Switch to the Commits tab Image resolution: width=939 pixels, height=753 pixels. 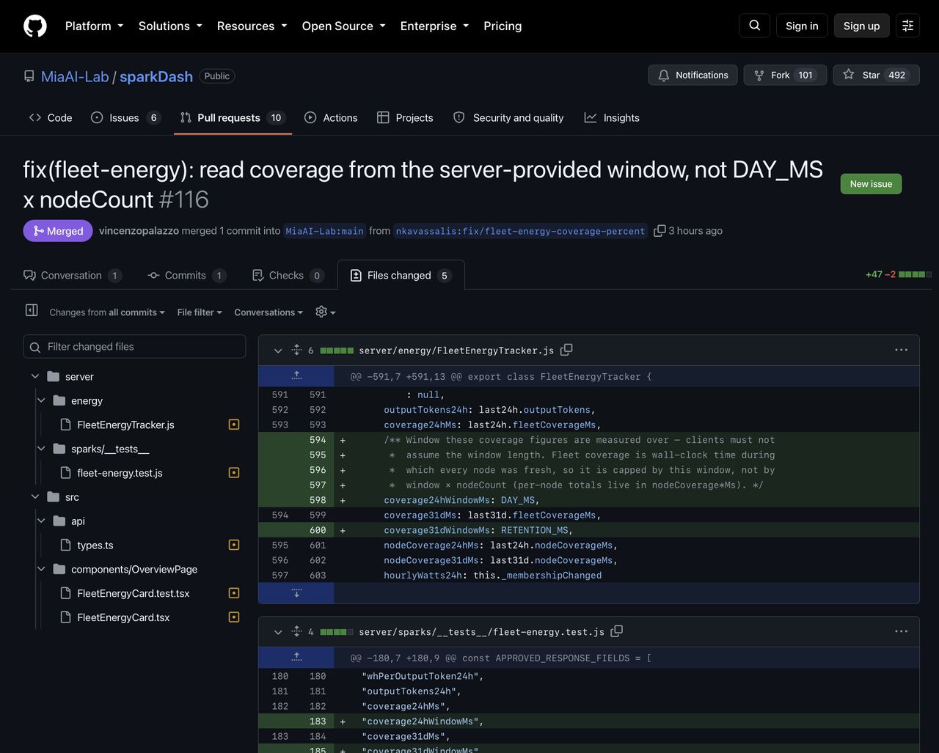[186, 276]
